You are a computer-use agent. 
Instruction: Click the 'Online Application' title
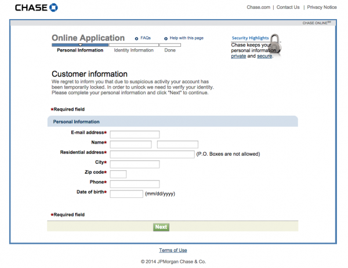[x=88, y=38]
